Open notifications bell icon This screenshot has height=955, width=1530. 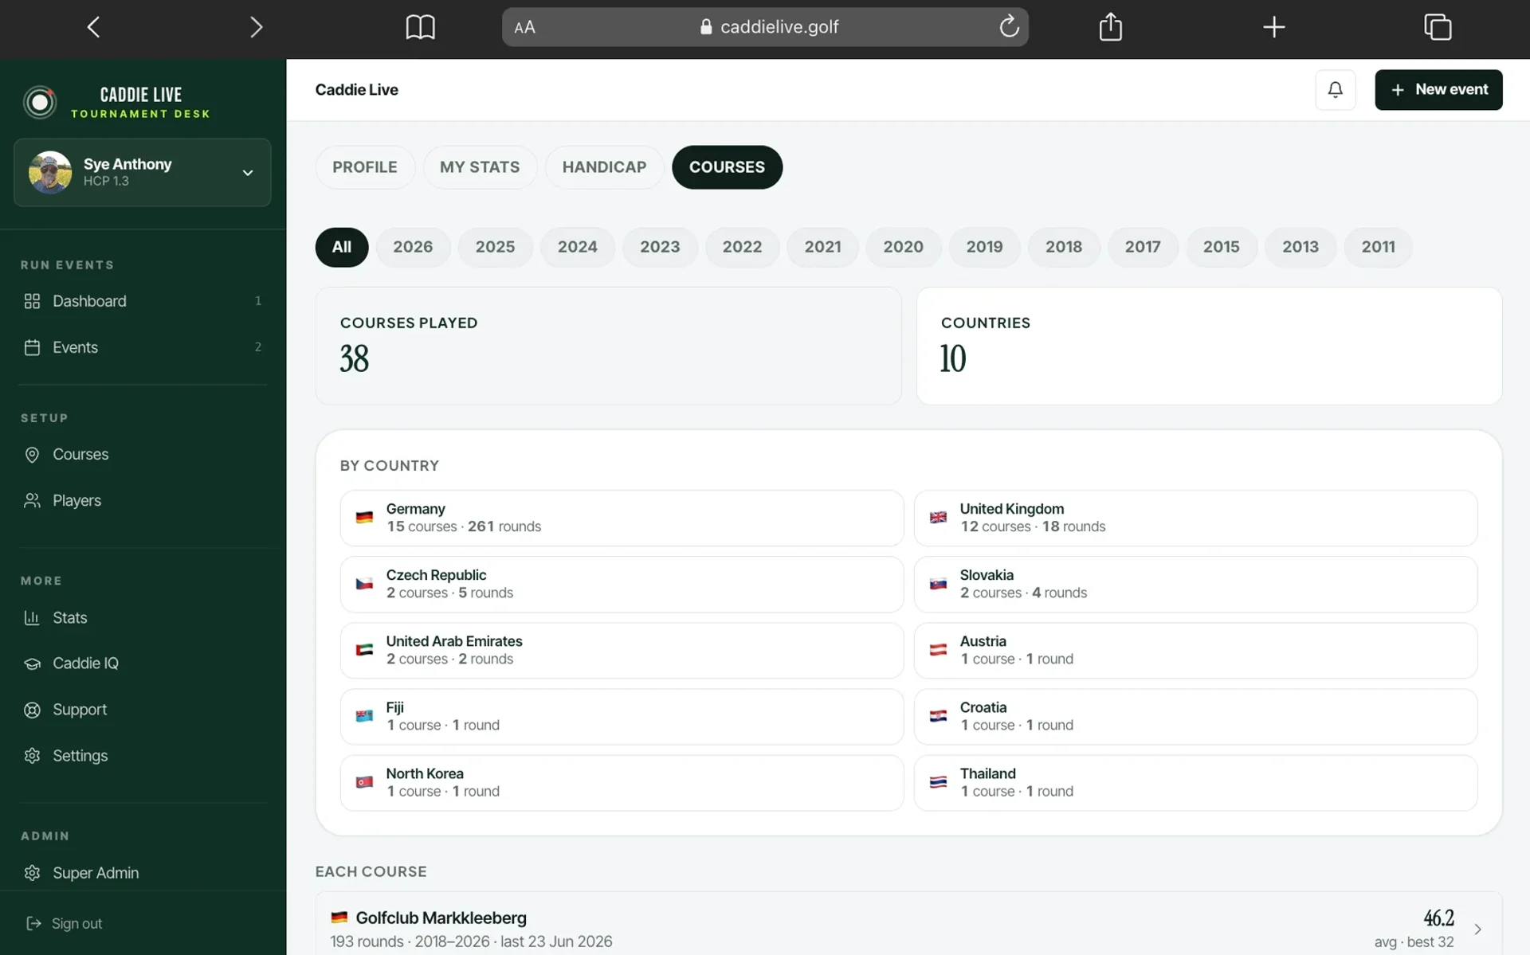tap(1336, 89)
